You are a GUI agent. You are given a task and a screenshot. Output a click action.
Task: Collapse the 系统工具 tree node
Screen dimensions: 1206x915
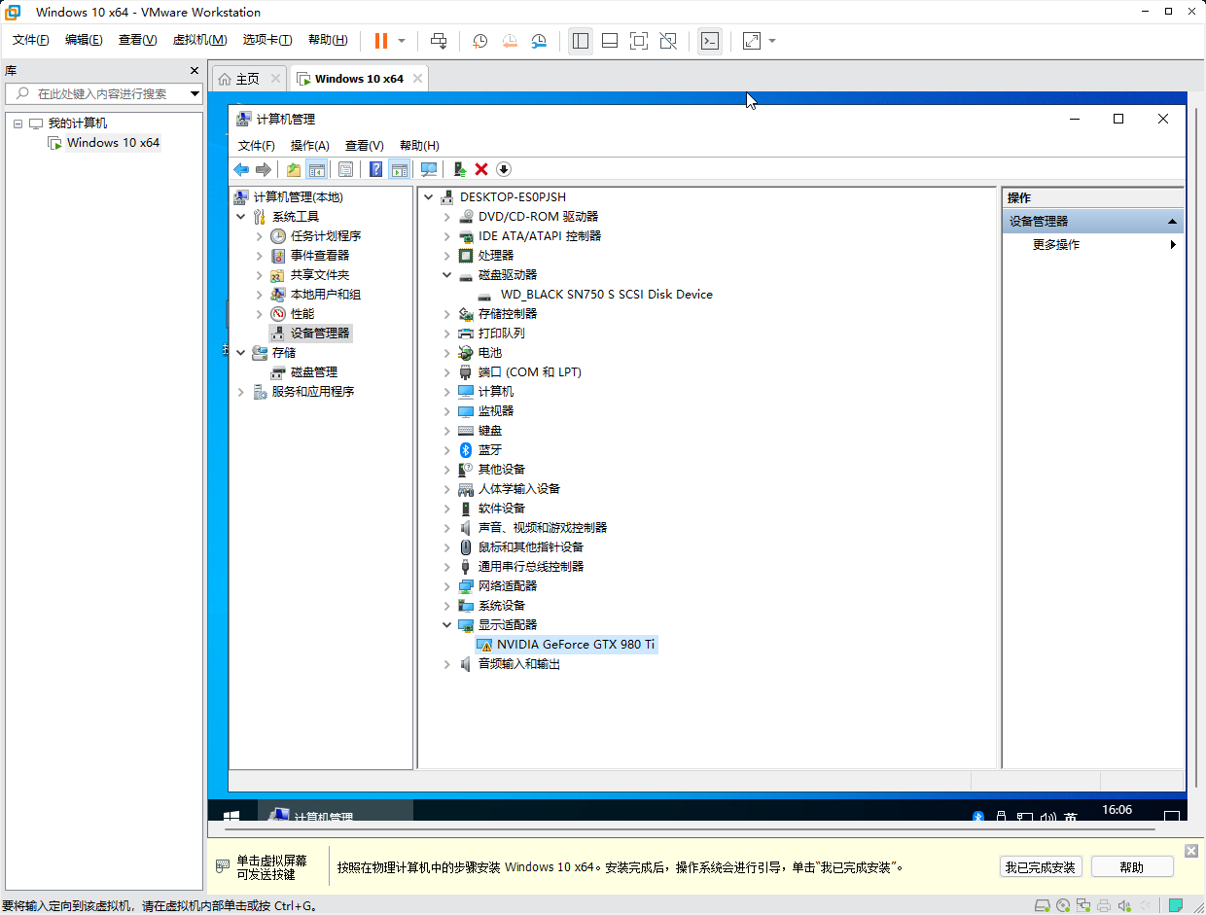(241, 216)
